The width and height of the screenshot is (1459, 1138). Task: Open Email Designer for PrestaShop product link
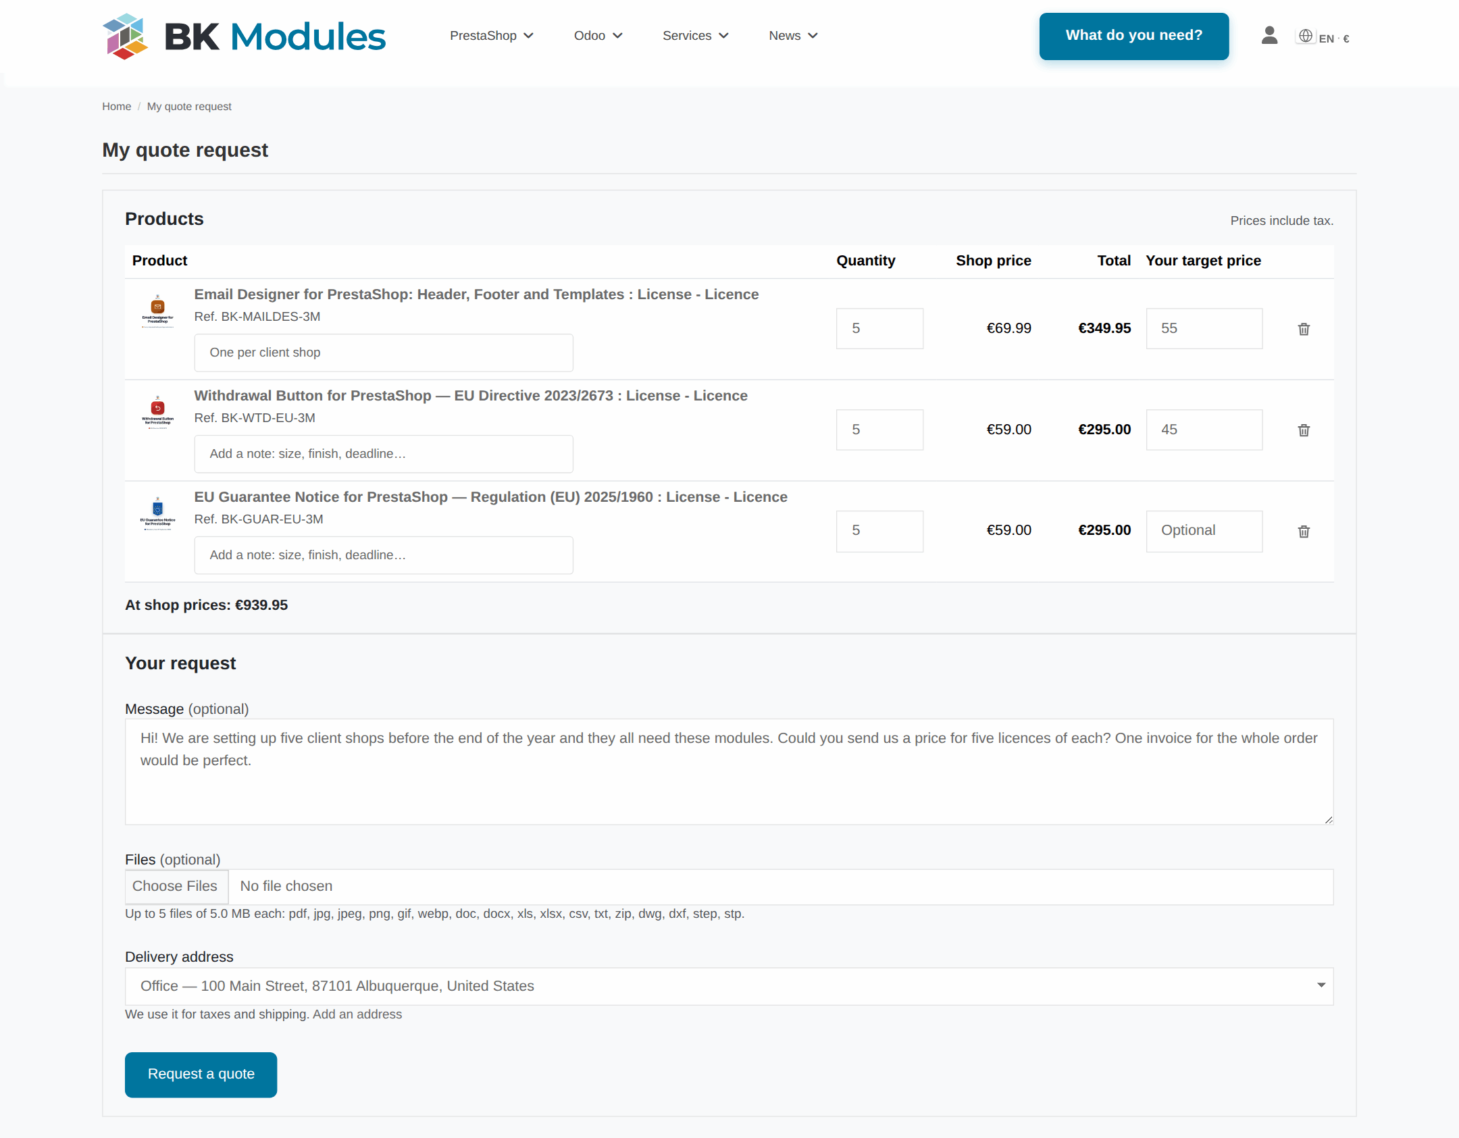pyautogui.click(x=476, y=294)
